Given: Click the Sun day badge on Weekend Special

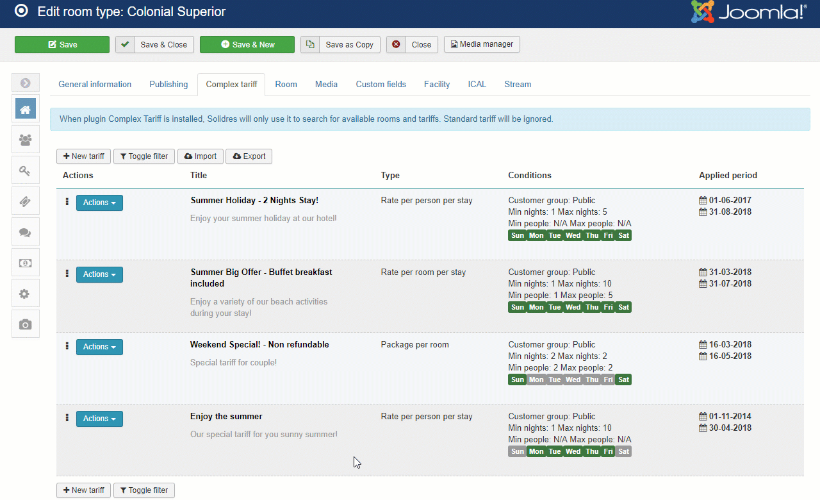Looking at the screenshot, I should coord(518,379).
